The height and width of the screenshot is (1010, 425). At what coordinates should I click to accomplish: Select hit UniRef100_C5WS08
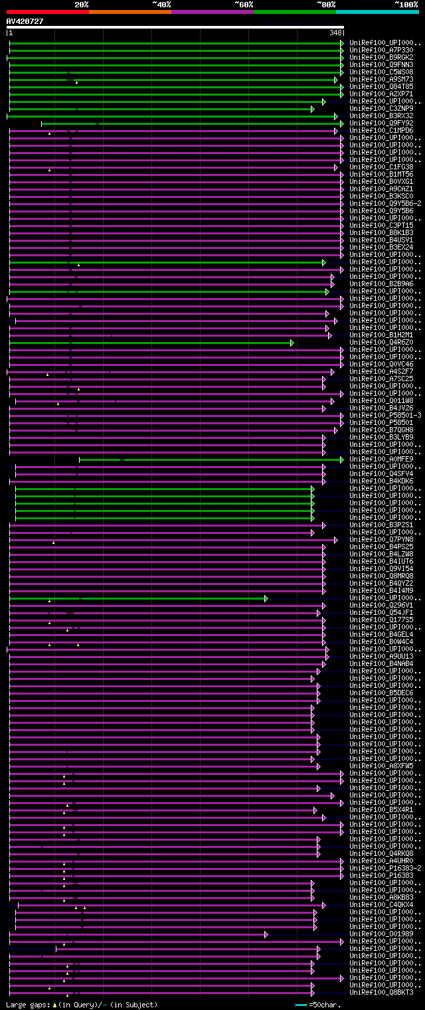point(381,72)
